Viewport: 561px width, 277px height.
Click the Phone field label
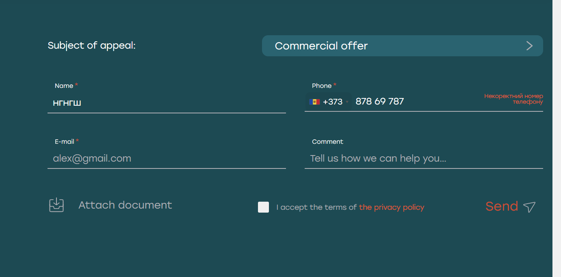pyautogui.click(x=322, y=86)
